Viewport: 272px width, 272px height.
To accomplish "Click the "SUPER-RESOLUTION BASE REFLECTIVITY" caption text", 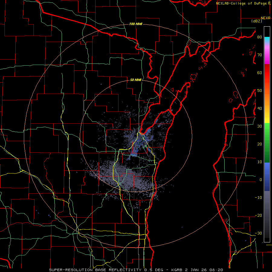I will [x=95, y=270].
